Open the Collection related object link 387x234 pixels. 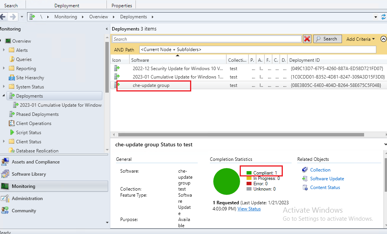pos(320,170)
